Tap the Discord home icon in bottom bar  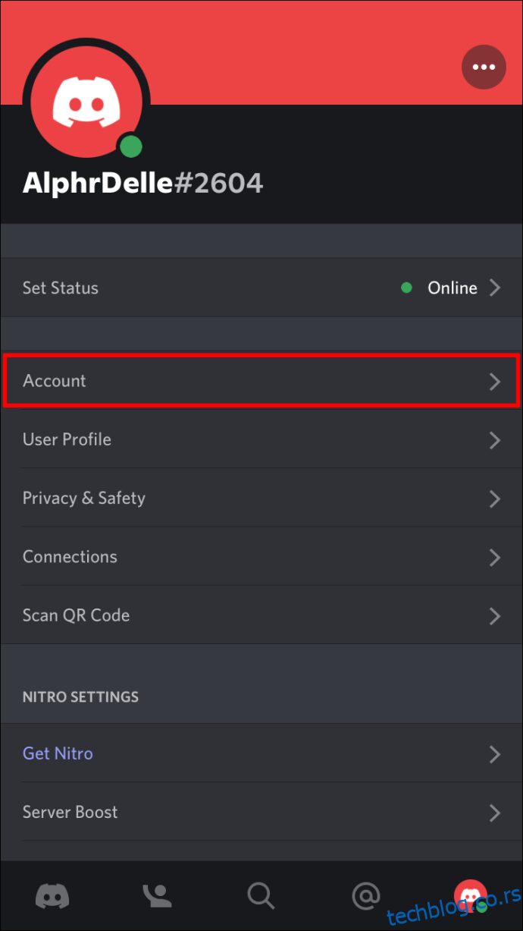pos(52,896)
